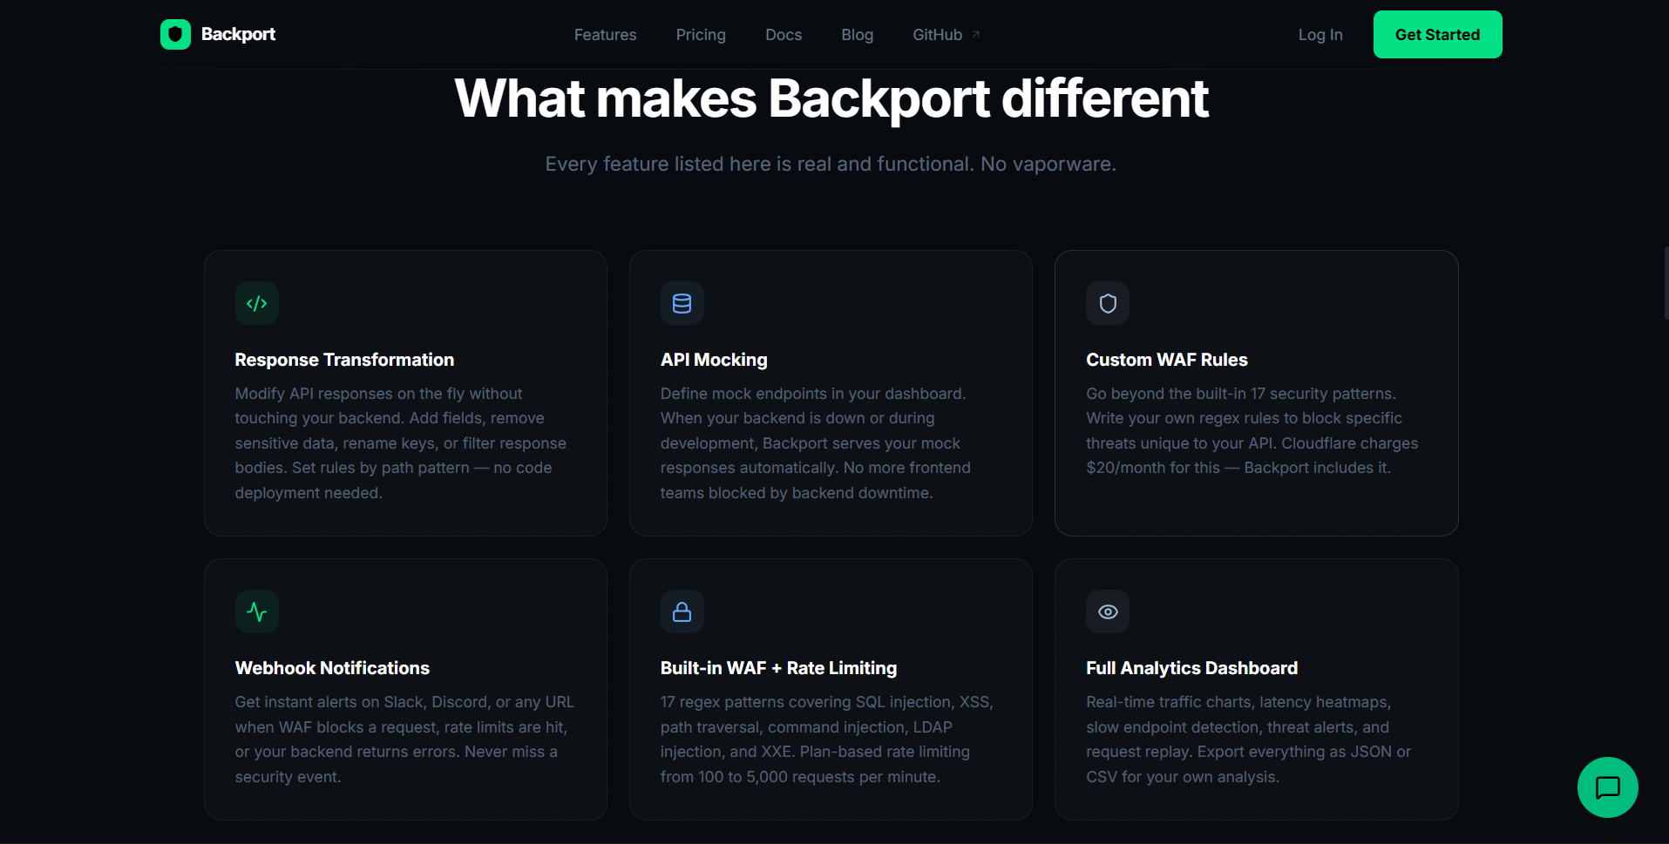Click the eye icon on Full Analytics Dashboard

(x=1107, y=611)
